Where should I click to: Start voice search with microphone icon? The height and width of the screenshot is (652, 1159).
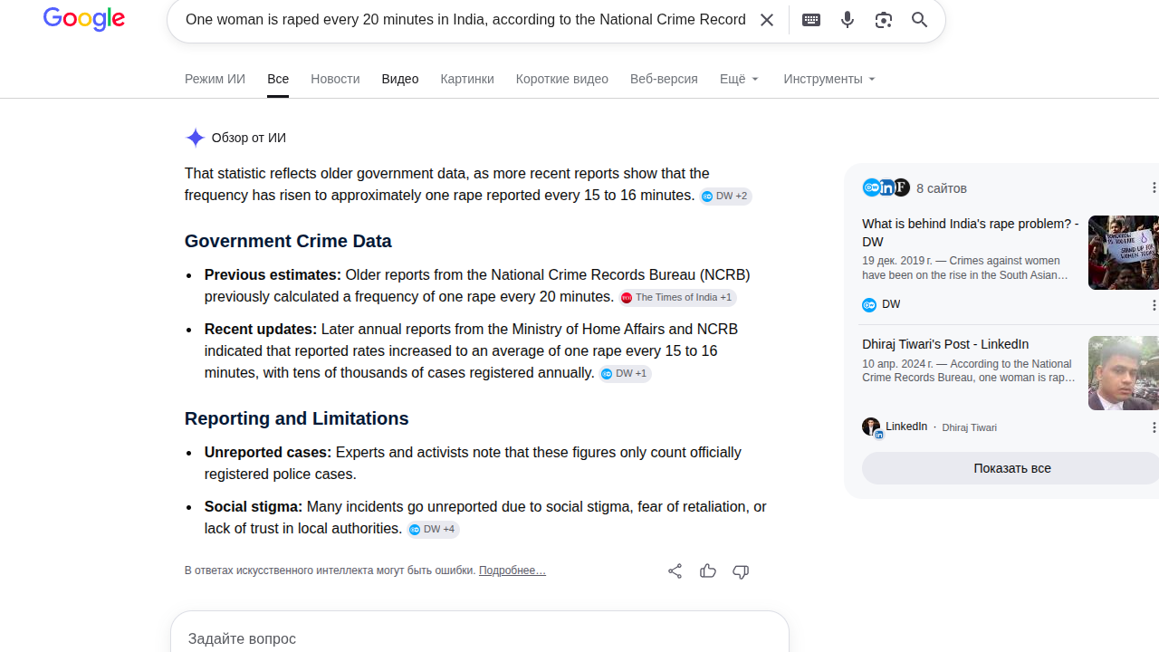click(x=848, y=20)
